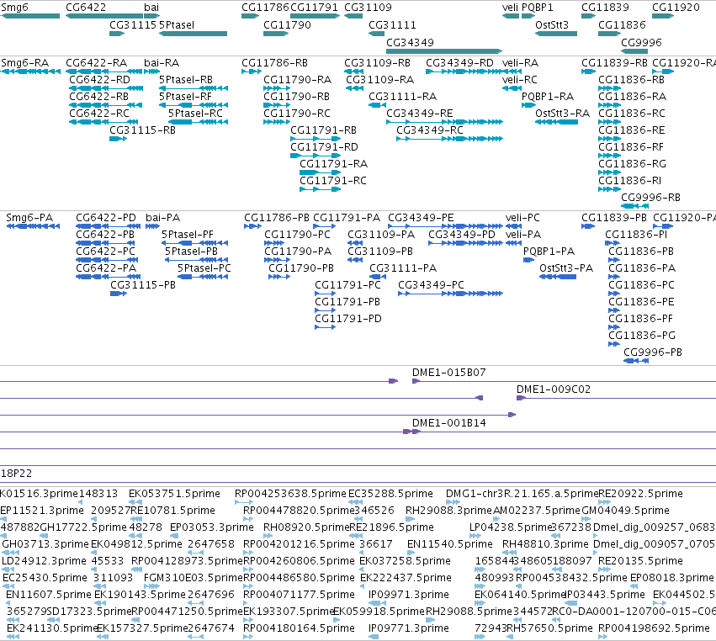Select transcript CG31109-RB
This screenshot has width=716, height=641.
[377, 62]
